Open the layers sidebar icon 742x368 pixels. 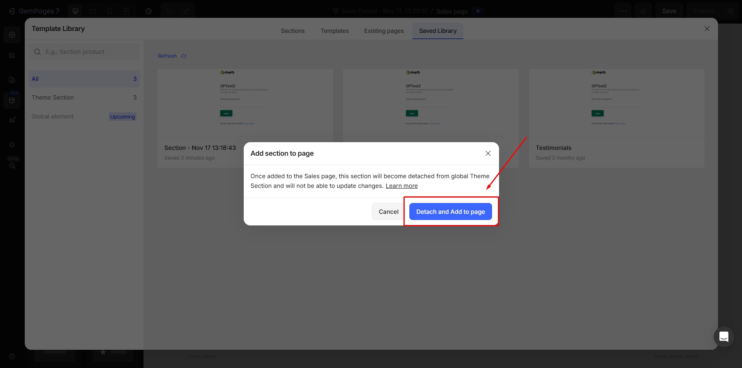(x=12, y=145)
